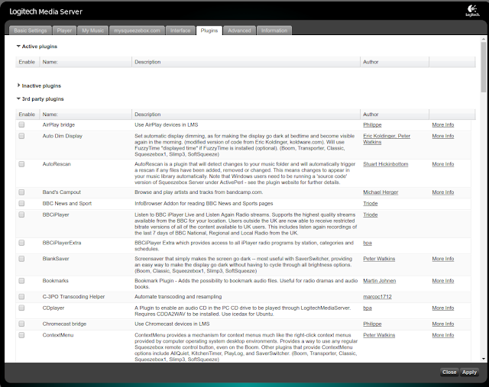Select the Plugins tab
This screenshot has width=489, height=387.
(x=209, y=31)
